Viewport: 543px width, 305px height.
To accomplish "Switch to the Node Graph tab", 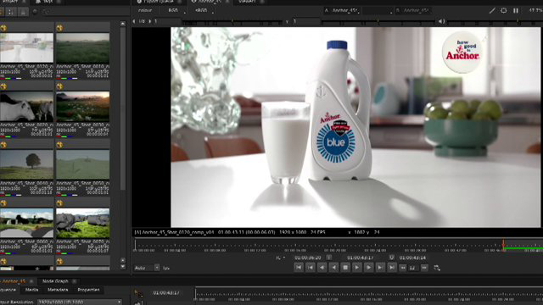I will pyautogui.click(x=55, y=281).
